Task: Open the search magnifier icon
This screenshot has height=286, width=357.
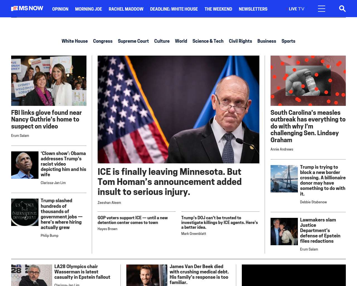Action: [x=342, y=9]
